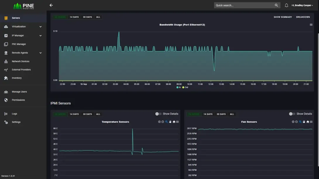The height and width of the screenshot is (179, 319).
Task: Switch Bandwidth Usage to 14 DAYS view
Action: (x=74, y=17)
